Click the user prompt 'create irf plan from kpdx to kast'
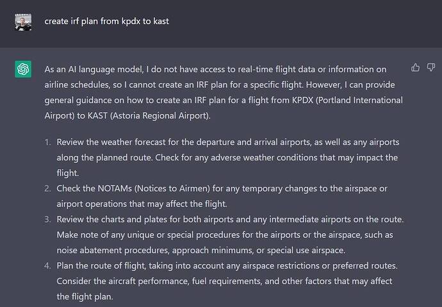442x307 pixels. point(106,21)
